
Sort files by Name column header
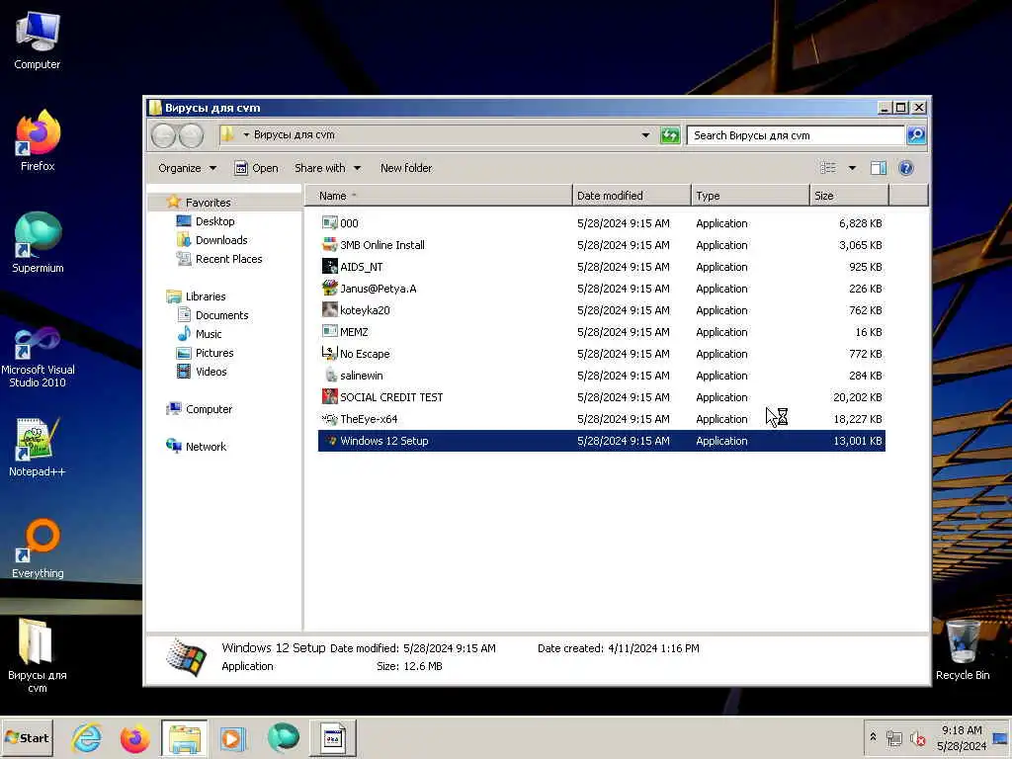(438, 196)
